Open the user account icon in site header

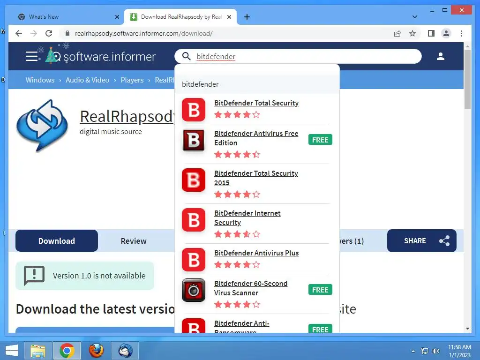point(441,56)
